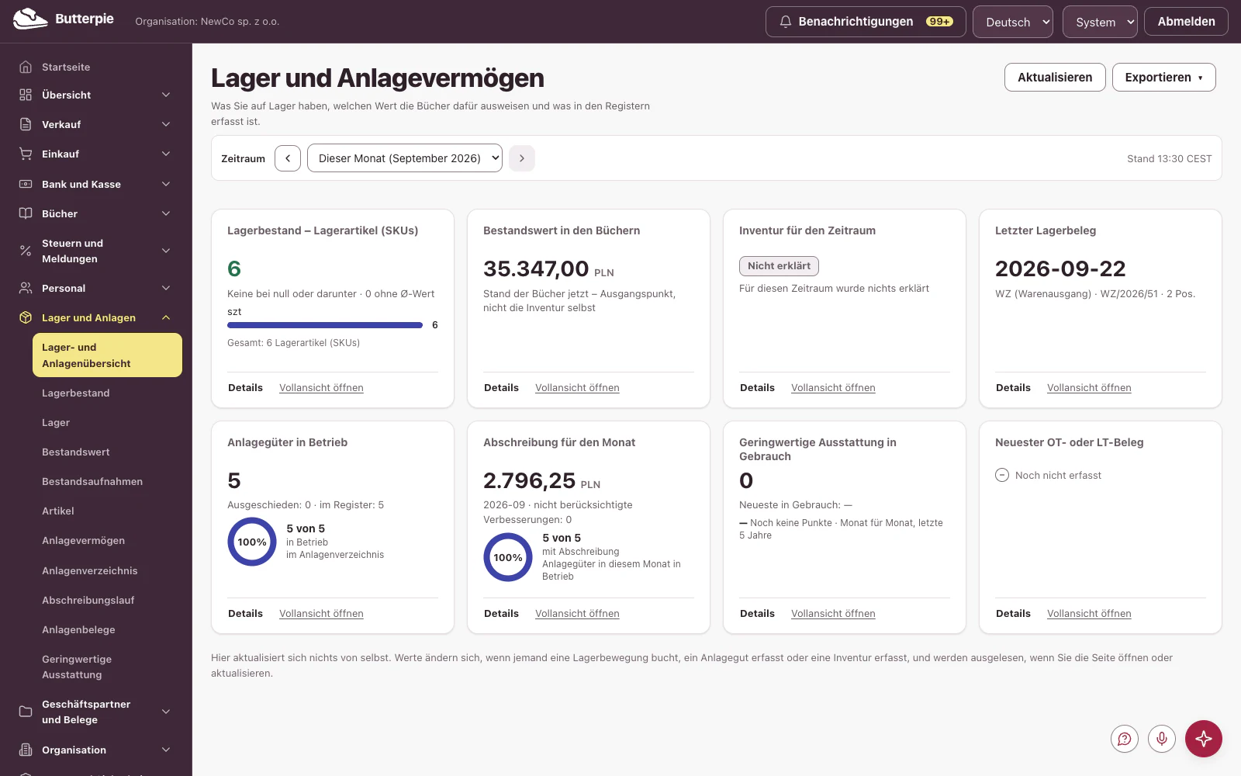Viewport: 1241px width, 776px height.
Task: Collapse the Lager und Anlagen section
Action: coord(166,317)
